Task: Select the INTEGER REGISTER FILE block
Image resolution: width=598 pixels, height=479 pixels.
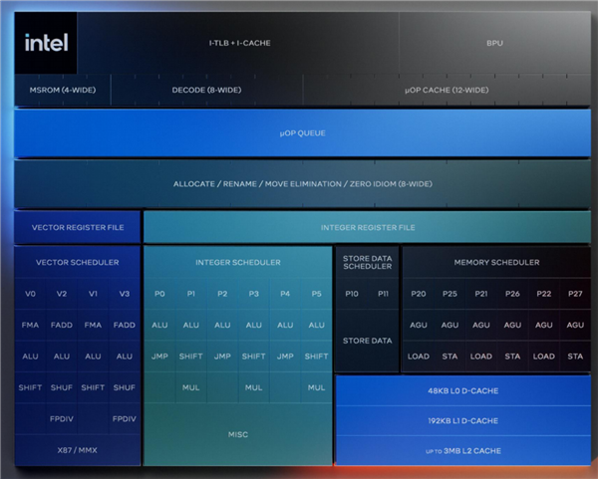Action: pyautogui.click(x=366, y=227)
